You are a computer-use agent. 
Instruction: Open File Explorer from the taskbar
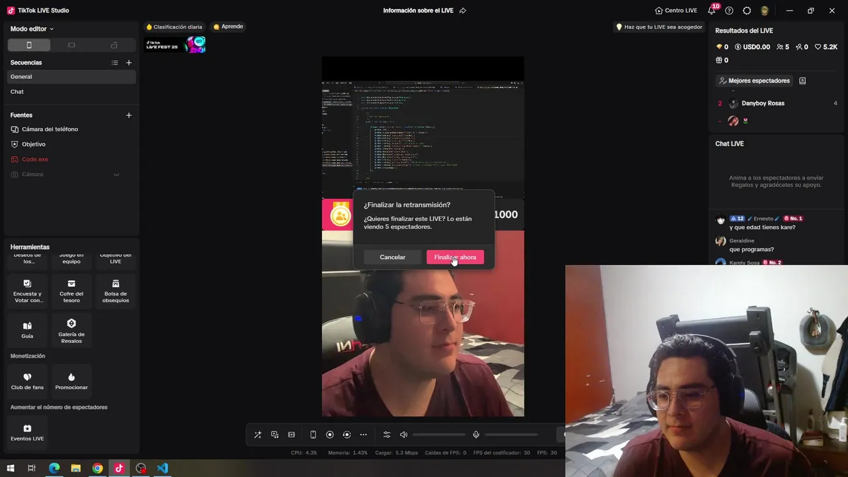click(x=76, y=468)
